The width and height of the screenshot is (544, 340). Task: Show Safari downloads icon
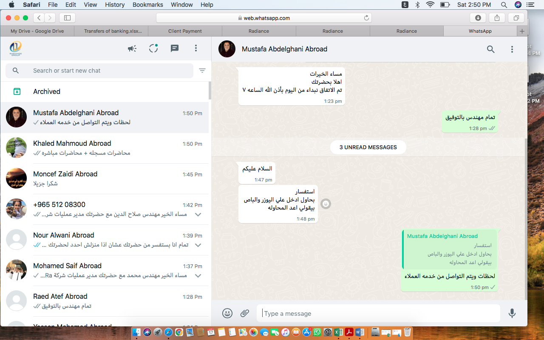click(478, 18)
